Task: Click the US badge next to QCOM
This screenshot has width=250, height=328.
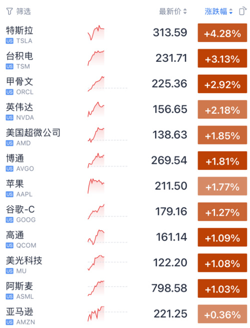Action: (9, 245)
